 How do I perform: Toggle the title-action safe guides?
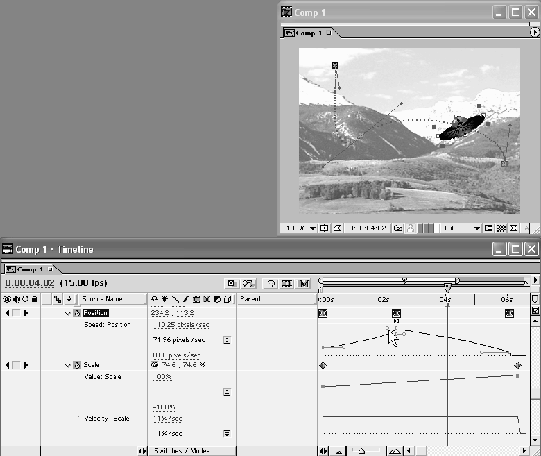point(324,228)
